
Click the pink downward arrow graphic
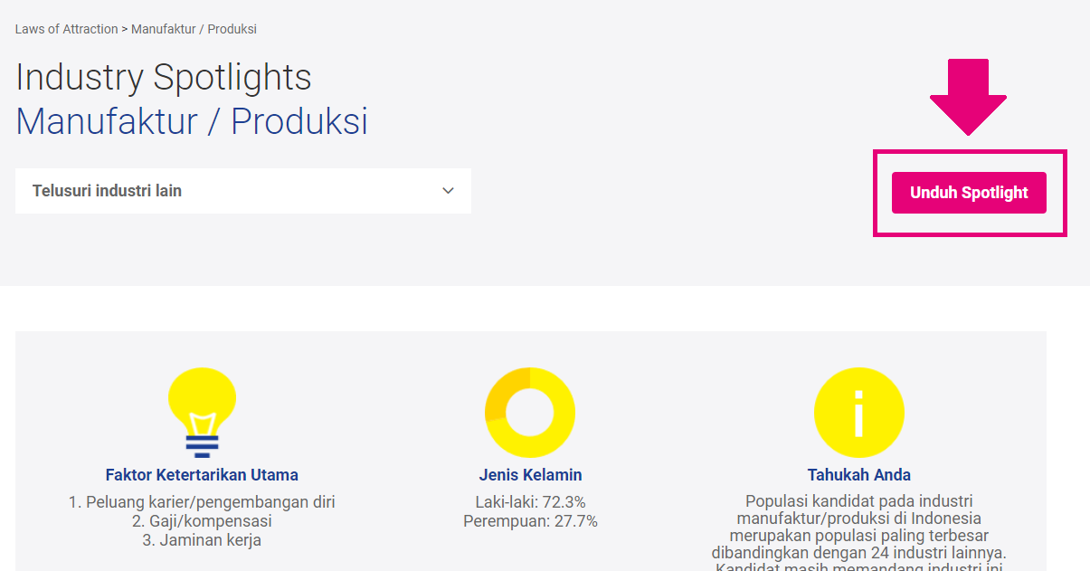click(x=968, y=96)
